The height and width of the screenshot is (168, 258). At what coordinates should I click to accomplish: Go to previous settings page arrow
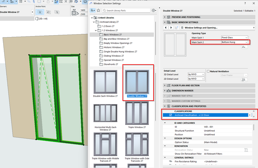click(x=166, y=28)
